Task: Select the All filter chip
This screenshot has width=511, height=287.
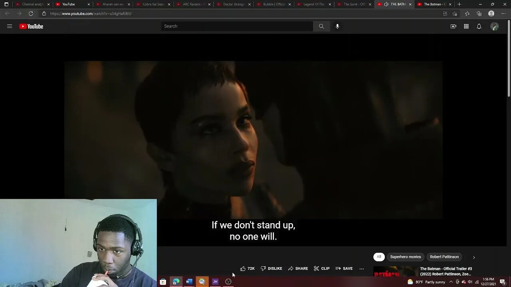Action: pos(379,257)
